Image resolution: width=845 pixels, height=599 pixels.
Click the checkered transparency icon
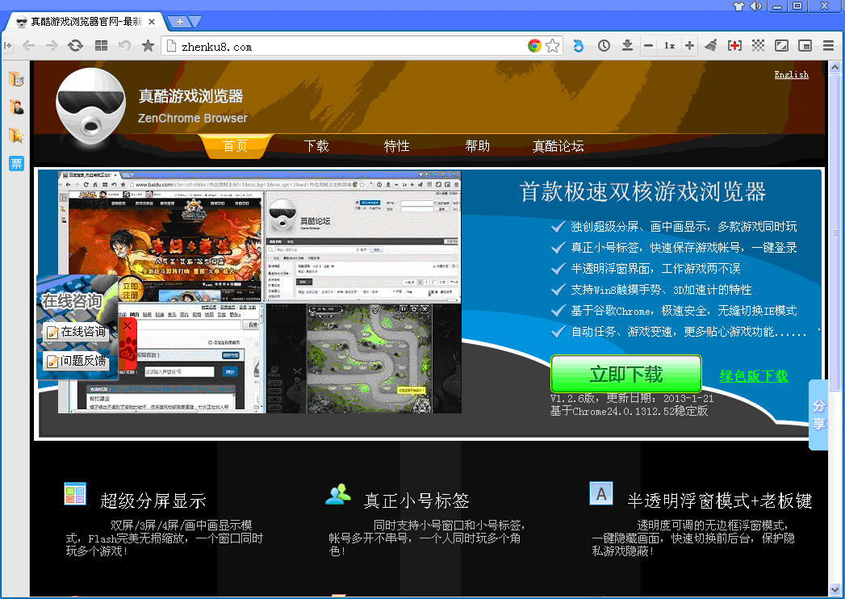[758, 46]
